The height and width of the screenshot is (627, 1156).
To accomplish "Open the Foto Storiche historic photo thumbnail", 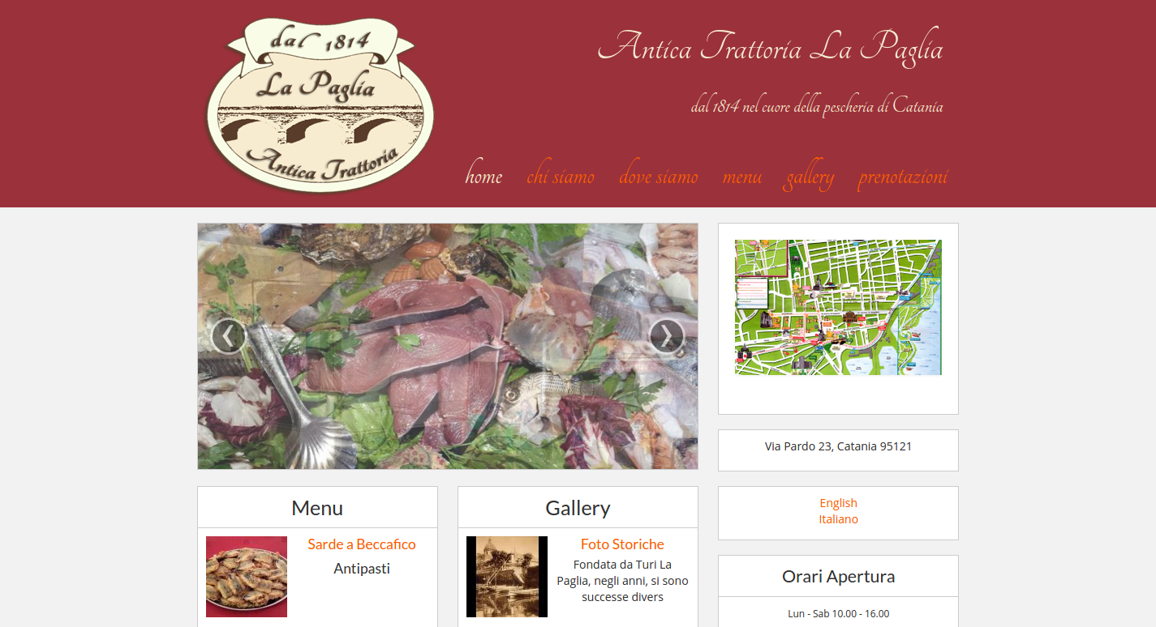I will tap(507, 577).
